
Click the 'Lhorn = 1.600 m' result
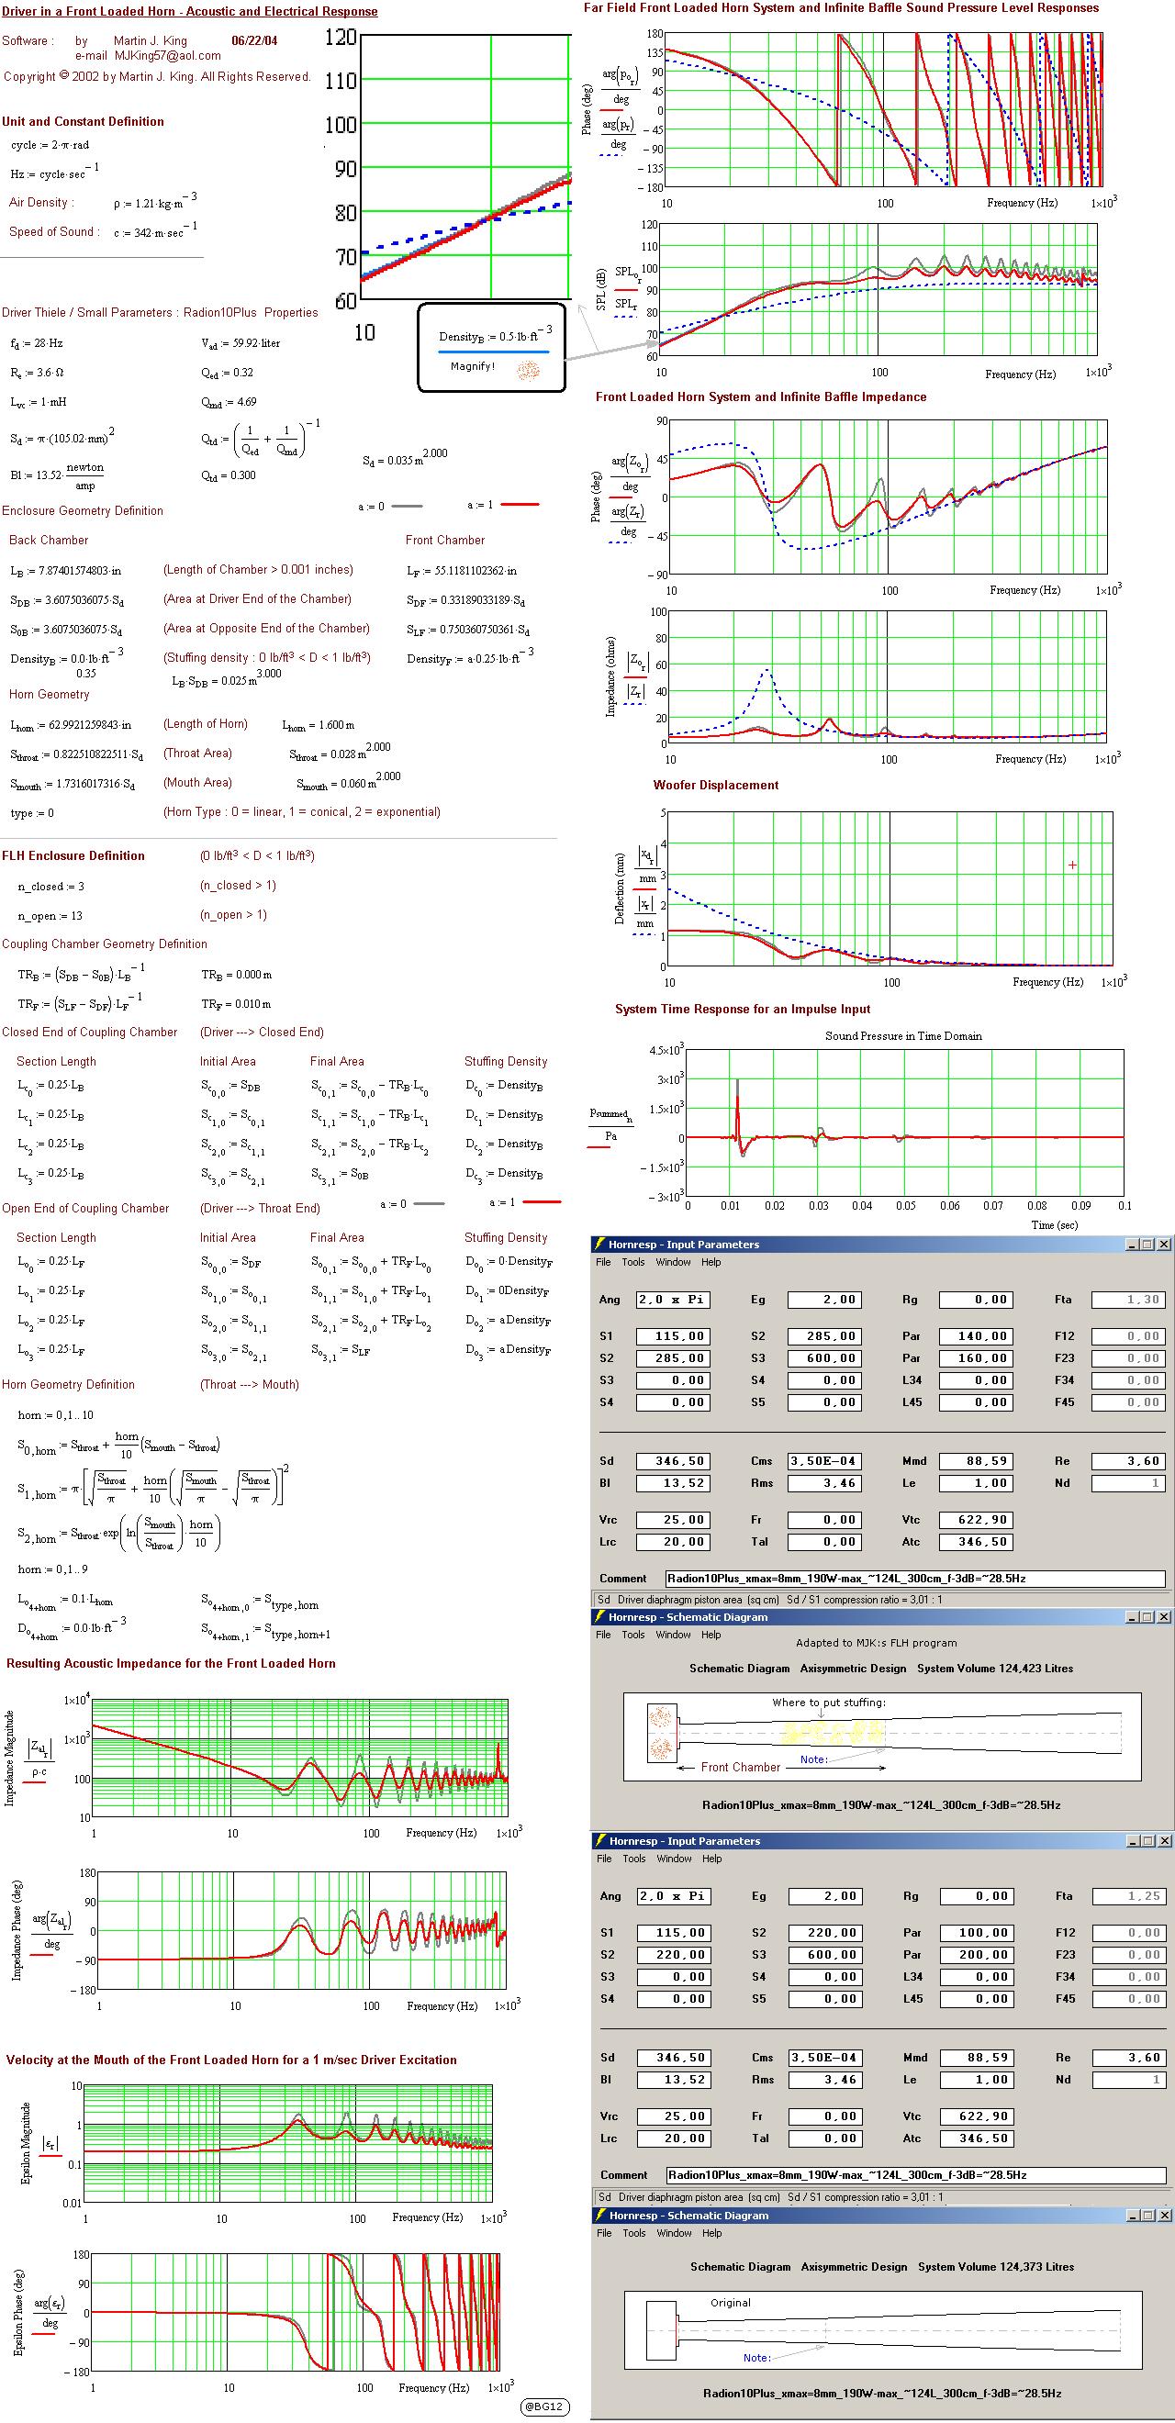click(319, 725)
